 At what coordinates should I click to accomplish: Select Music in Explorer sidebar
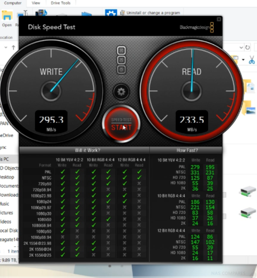tap(5, 204)
